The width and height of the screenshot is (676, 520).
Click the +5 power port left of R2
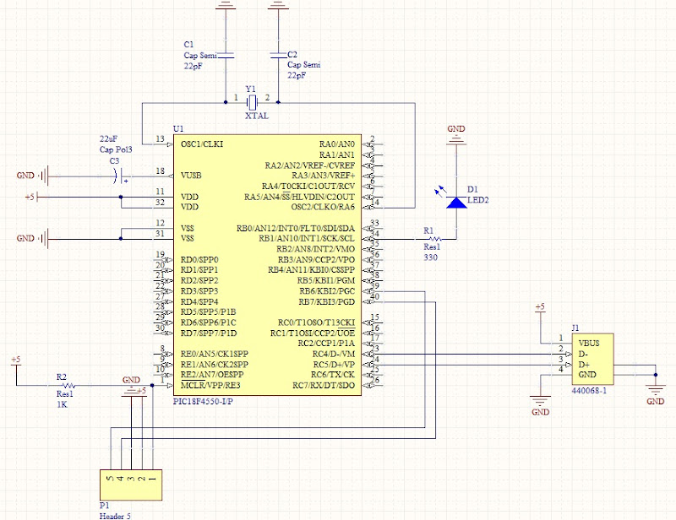[15, 365]
